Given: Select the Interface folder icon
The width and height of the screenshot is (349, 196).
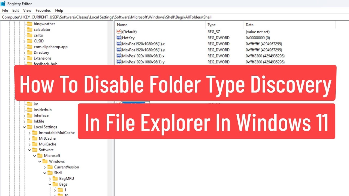Looking at the screenshot, I should point(29,115).
